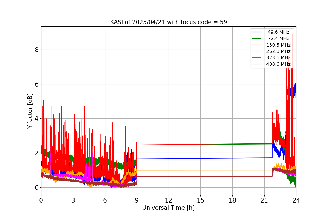
Task: Click the orange legend line swatch
Action: [x=257, y=51]
